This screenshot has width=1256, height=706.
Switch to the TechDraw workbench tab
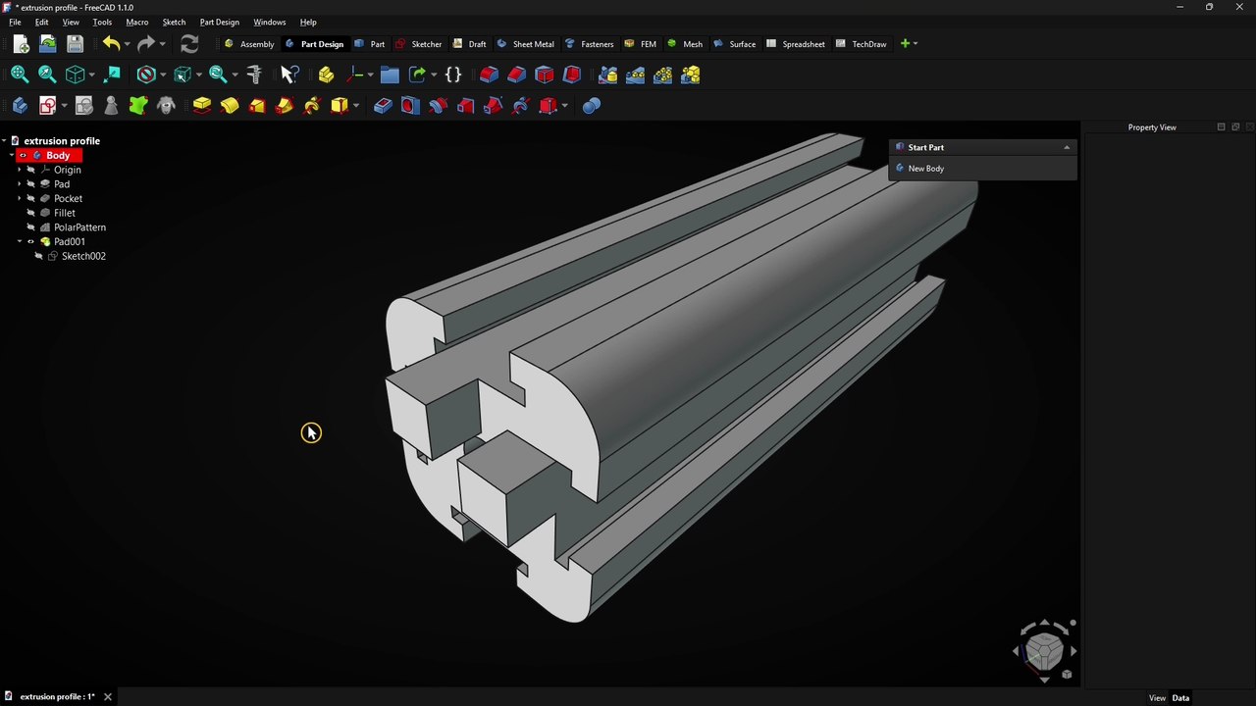(862, 44)
